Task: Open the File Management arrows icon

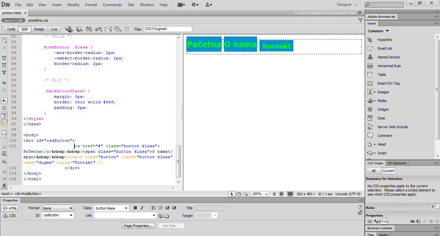Action: (x=89, y=29)
